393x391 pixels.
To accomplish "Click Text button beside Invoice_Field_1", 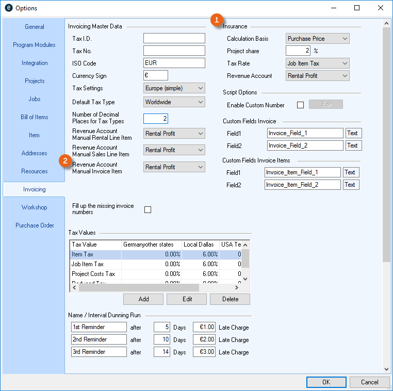I will coord(353,133).
